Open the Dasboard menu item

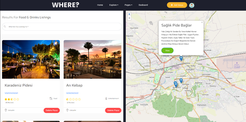[x=143, y=5]
